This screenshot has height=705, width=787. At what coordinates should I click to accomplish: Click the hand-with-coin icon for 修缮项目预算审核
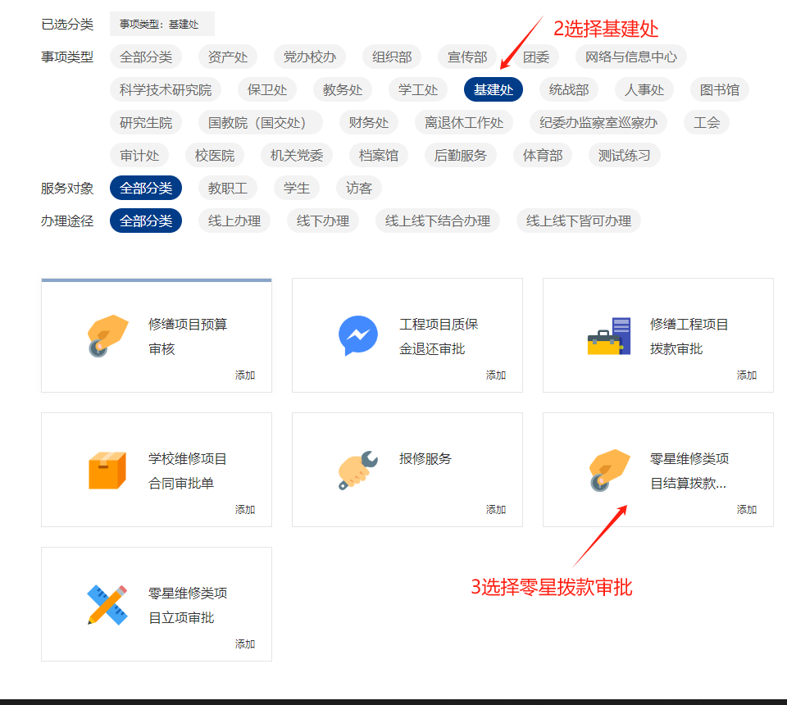[107, 336]
